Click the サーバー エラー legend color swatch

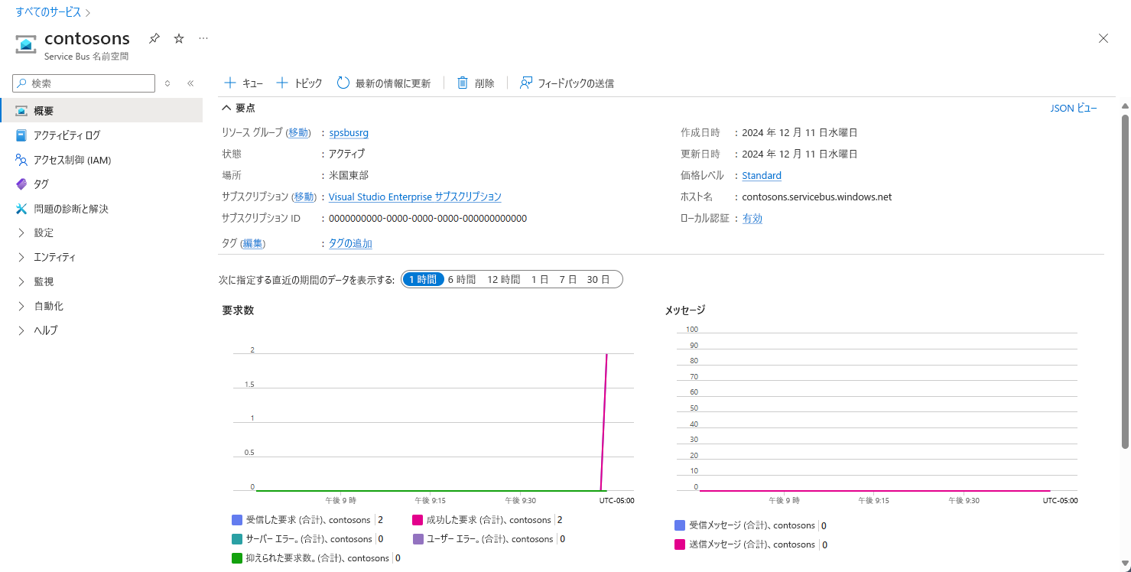pos(237,539)
